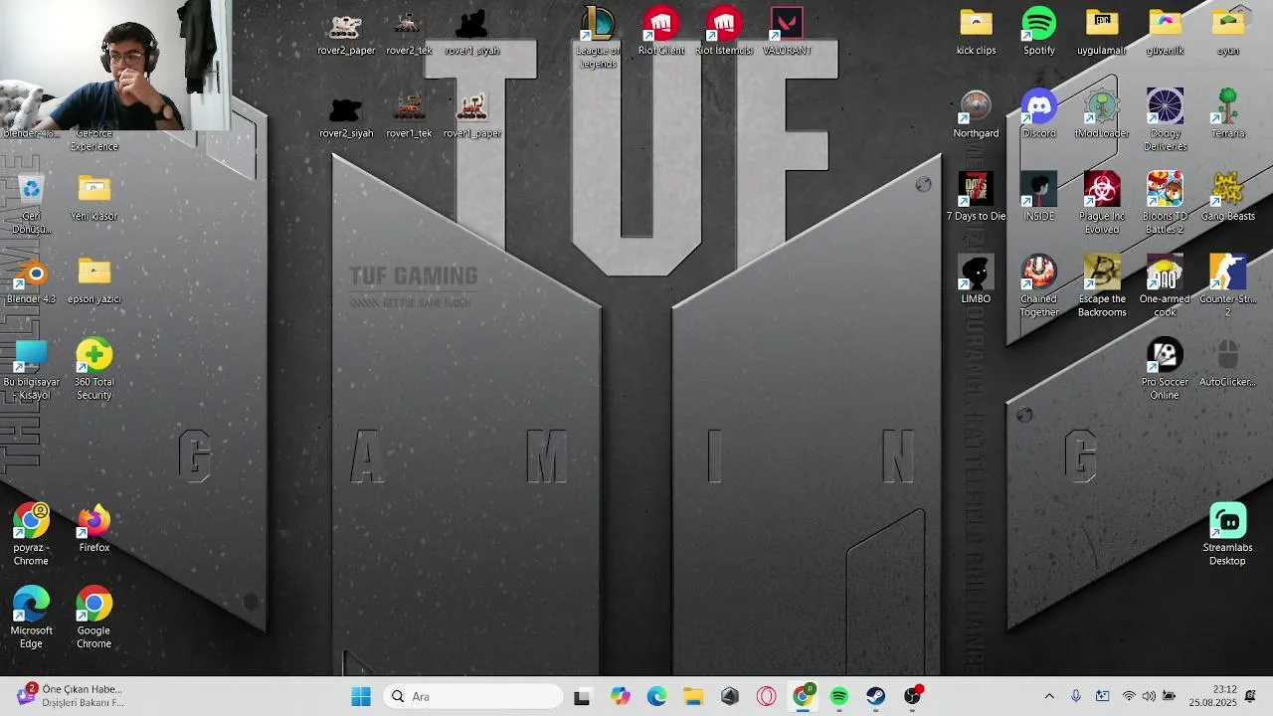Select the rover2_tek desktop file
This screenshot has height=716, width=1273.
(409, 34)
